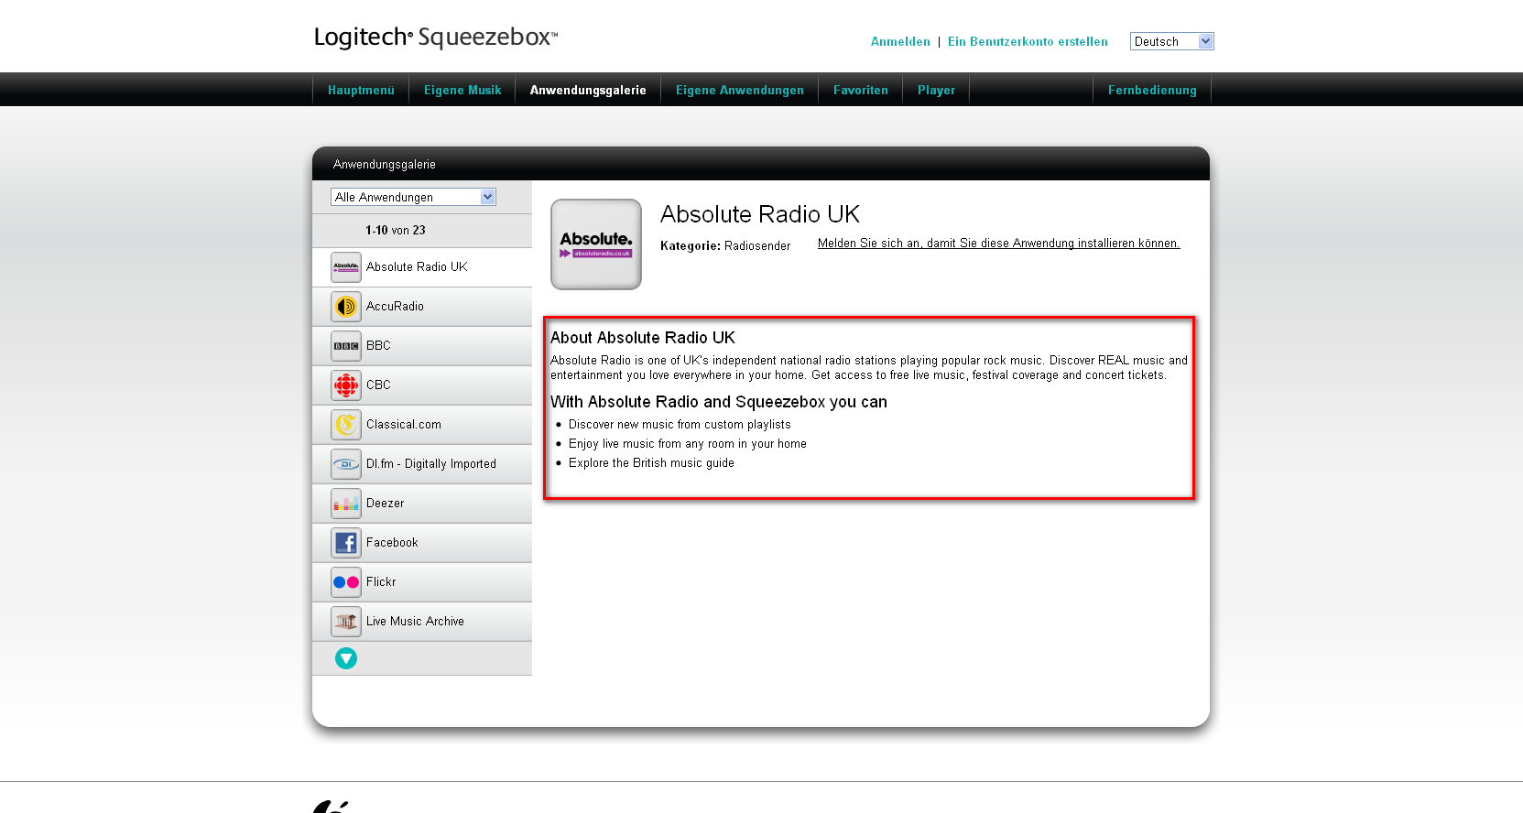Viewport: 1523px width, 813px height.
Task: Click the AccuRadio app icon
Action: 345,307
